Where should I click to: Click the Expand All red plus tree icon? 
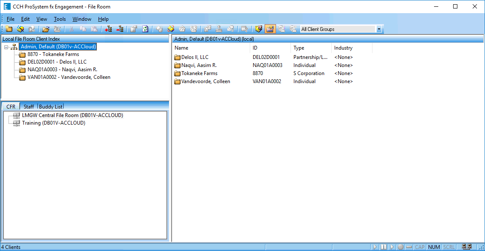tap(108, 29)
